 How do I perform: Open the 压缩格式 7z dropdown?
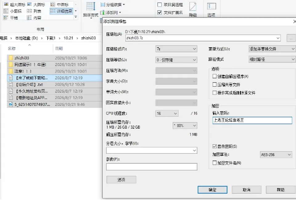point(176,49)
